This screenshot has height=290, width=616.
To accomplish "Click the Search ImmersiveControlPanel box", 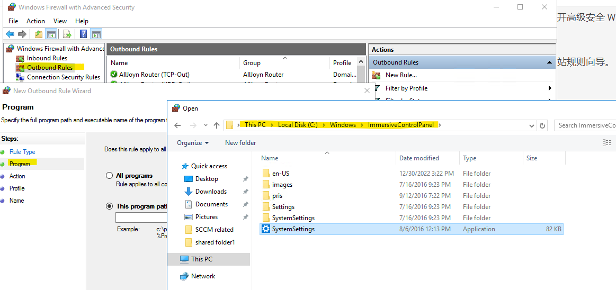I will point(585,125).
